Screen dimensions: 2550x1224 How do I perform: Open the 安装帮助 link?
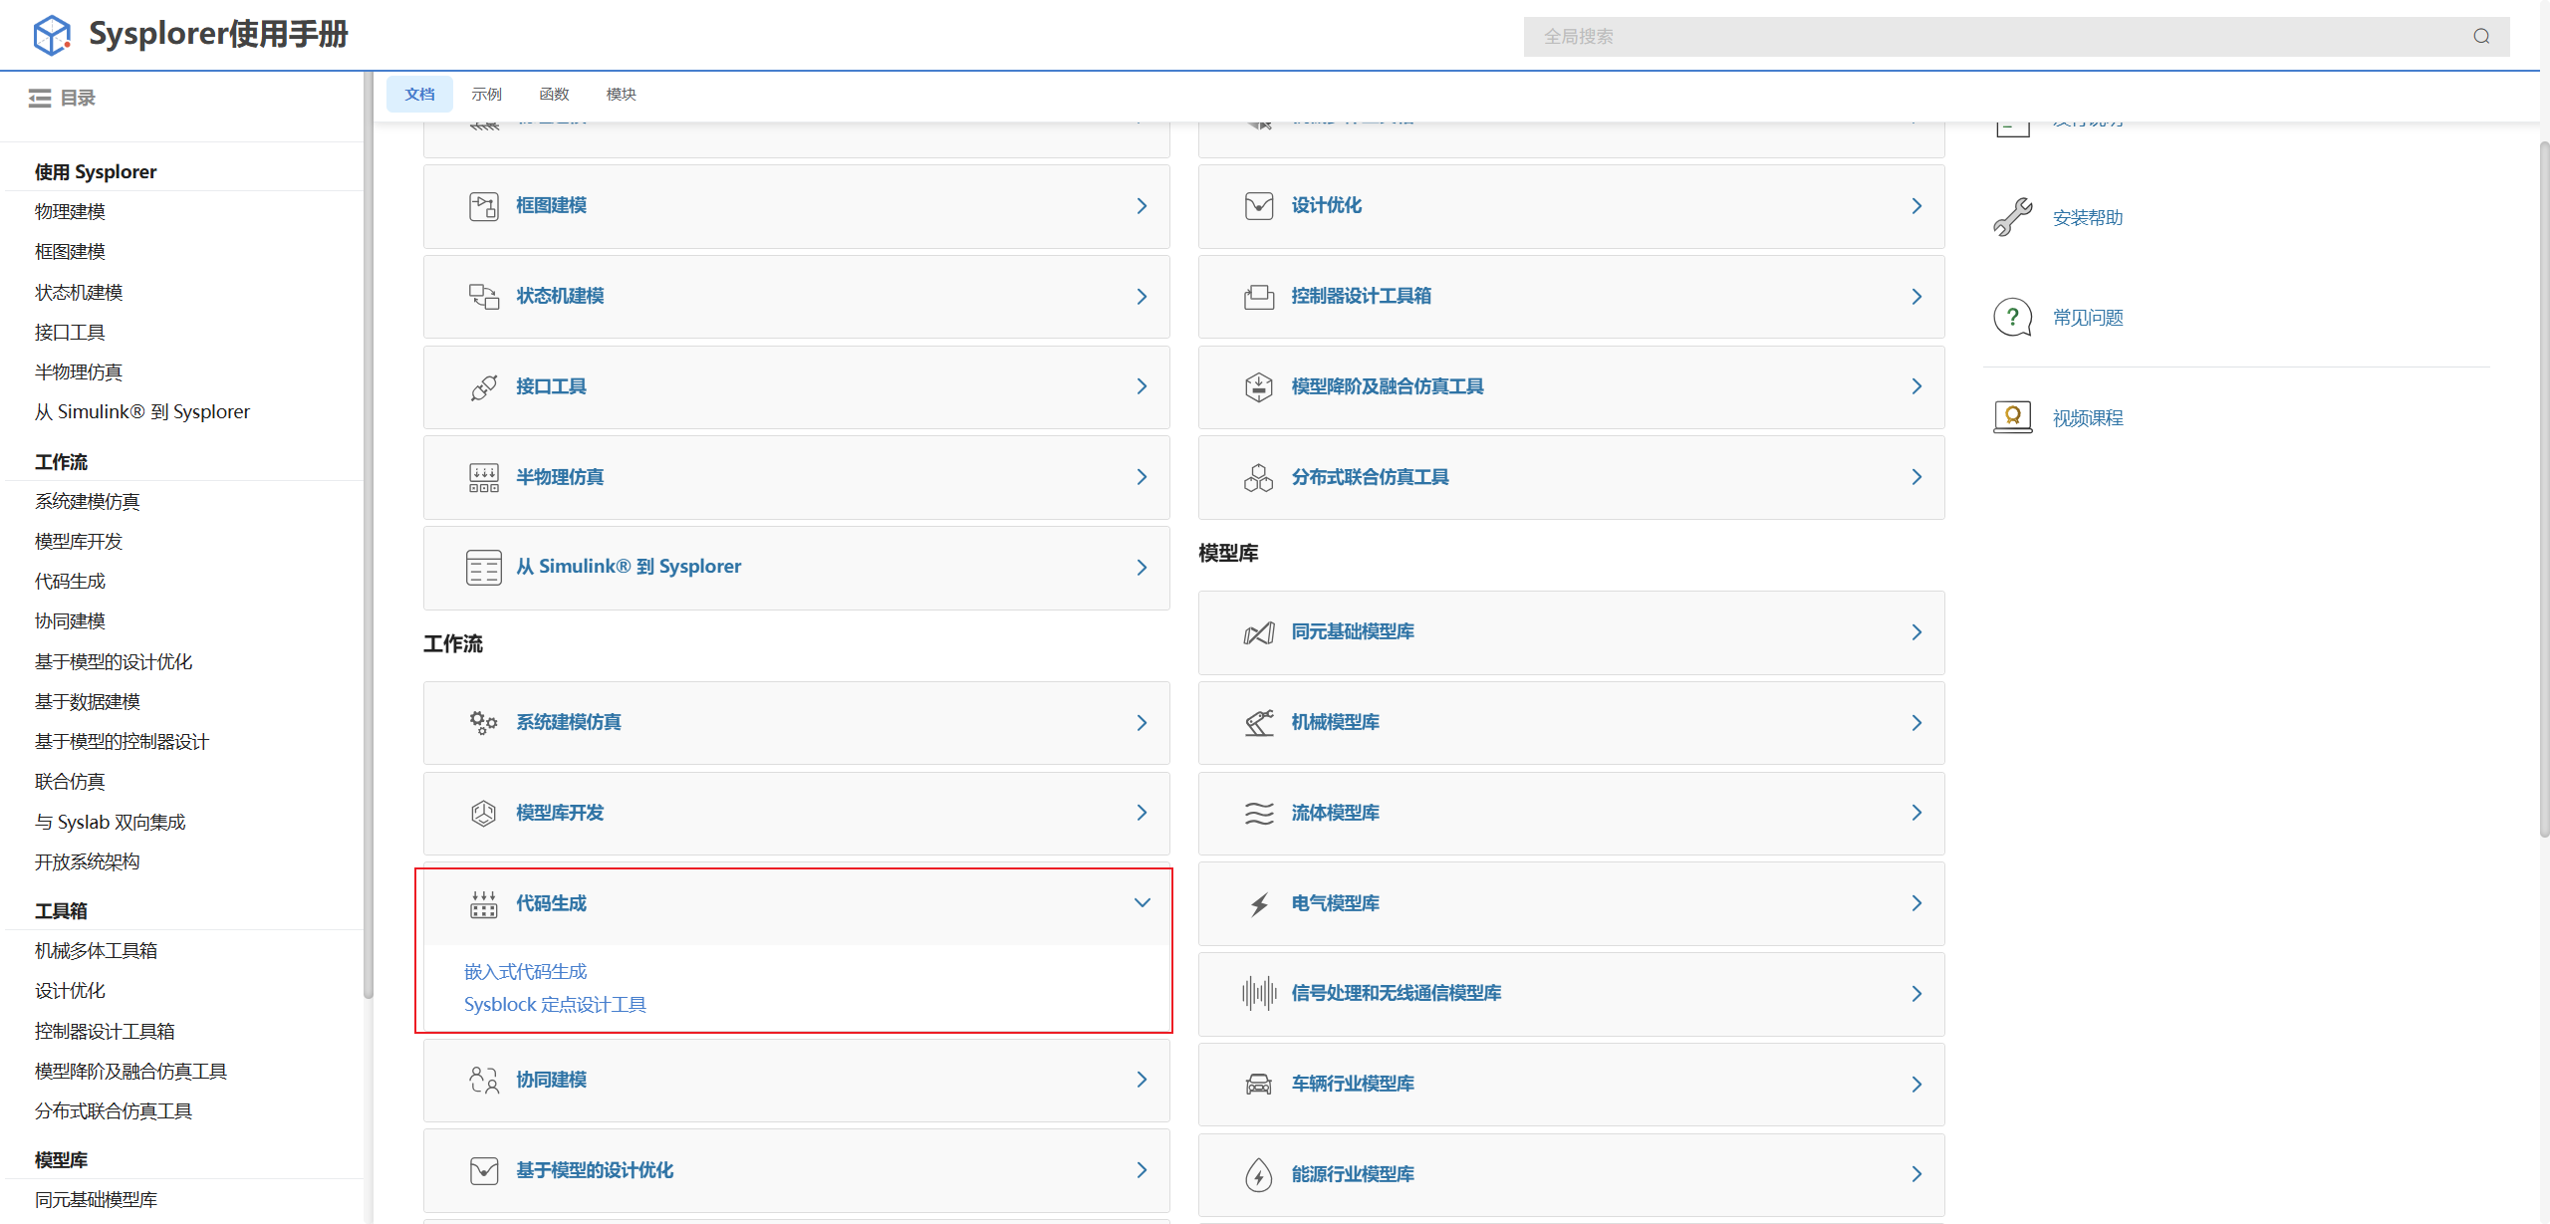(x=2088, y=217)
